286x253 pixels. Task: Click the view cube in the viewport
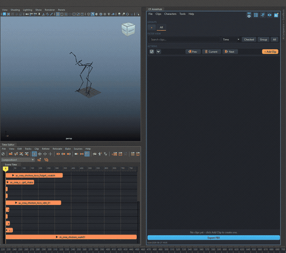[x=128, y=29]
